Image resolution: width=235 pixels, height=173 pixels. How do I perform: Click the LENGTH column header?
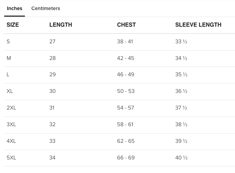pos(61,25)
